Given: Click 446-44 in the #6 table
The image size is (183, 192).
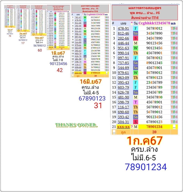Looking at the screenshot, I should pos(123,43).
